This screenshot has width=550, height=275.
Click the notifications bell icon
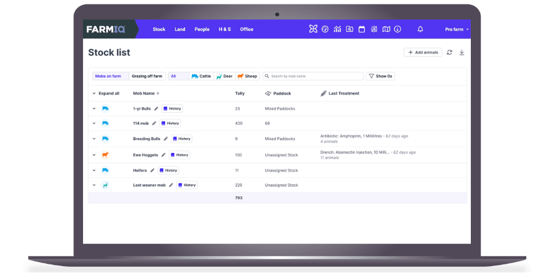(420, 29)
